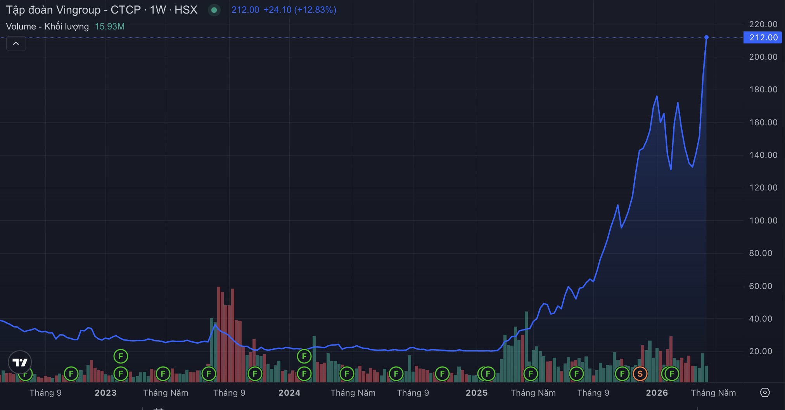Viewport: 785px width, 410px height.
Task: Click the 220.00 price axis label
Action: coord(763,24)
